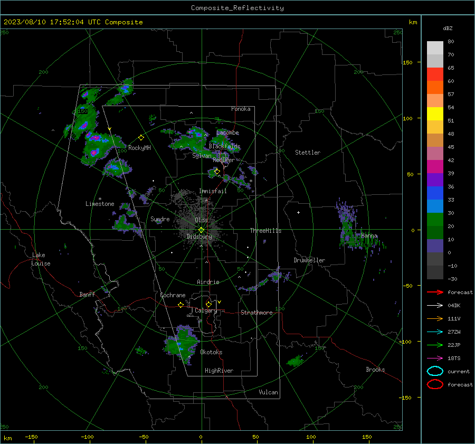
Task: Click the Brooks town label
Action: (x=375, y=370)
